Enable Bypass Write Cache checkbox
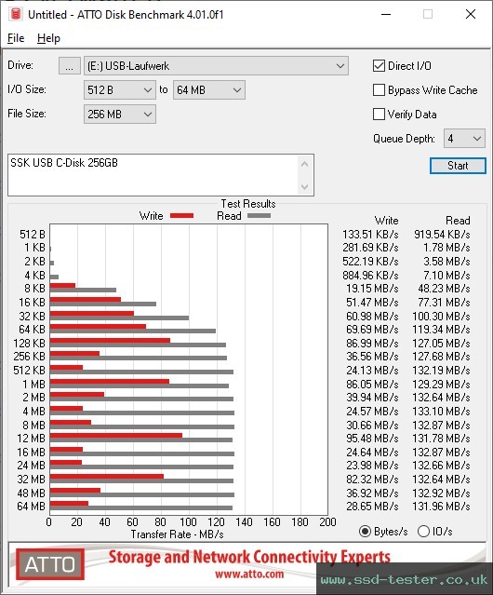Viewport: 493px width, 595px height. pos(379,90)
